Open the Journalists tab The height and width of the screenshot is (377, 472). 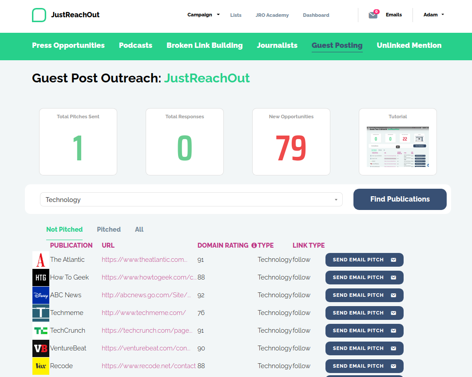point(277,45)
